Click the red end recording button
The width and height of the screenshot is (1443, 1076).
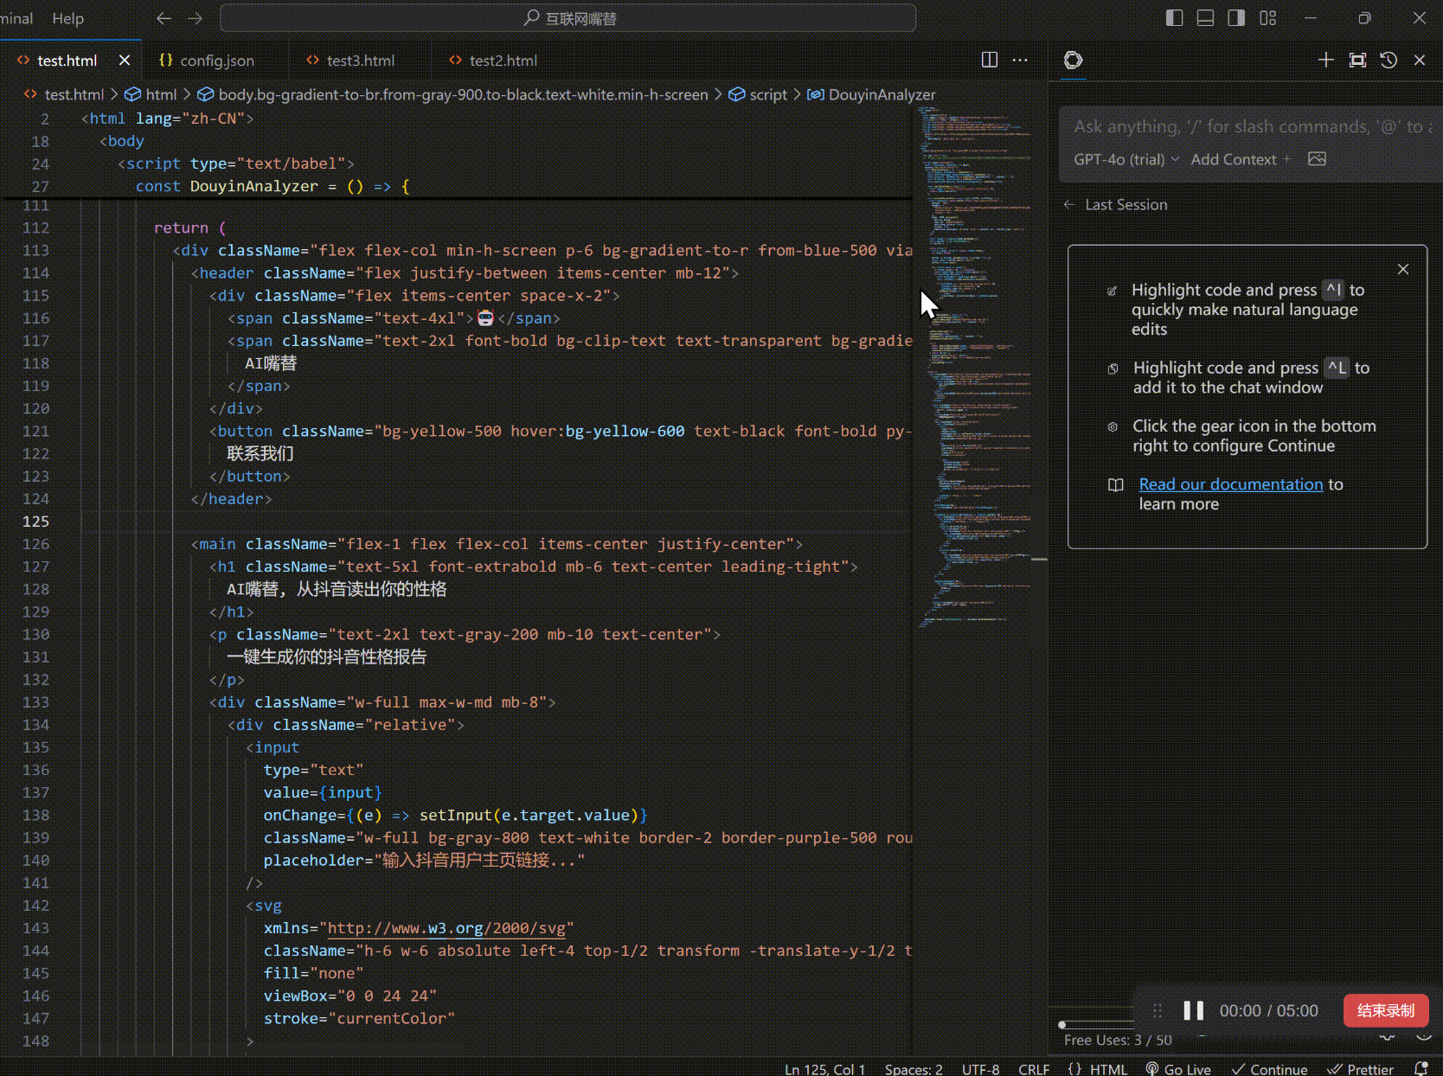tap(1385, 1010)
